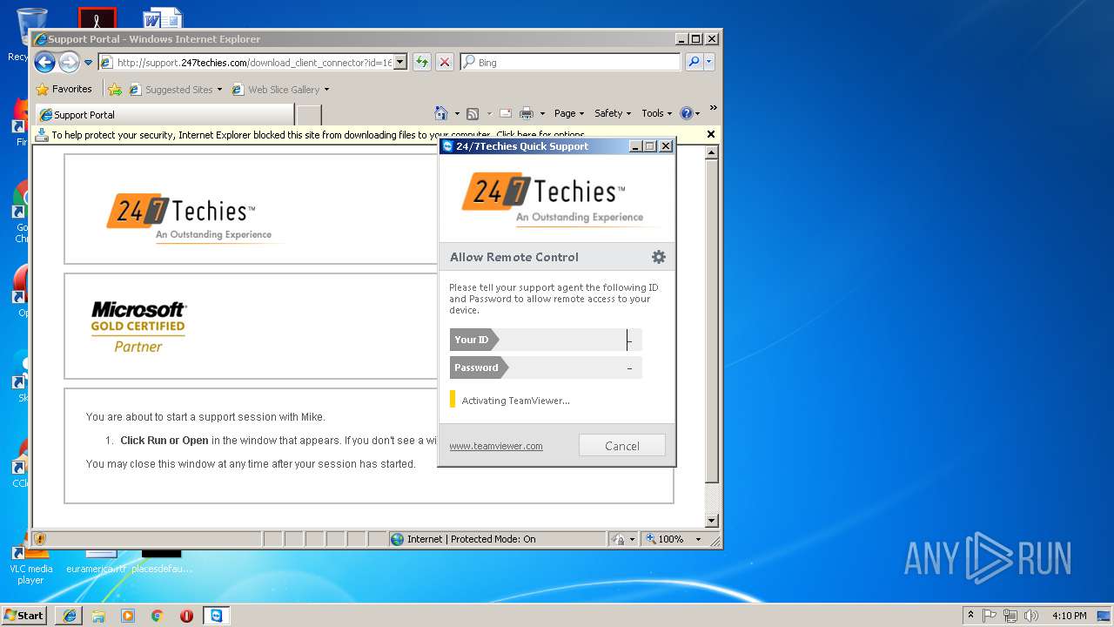Open Favorites star button
Viewport: 1114px width, 627px height.
[64, 89]
